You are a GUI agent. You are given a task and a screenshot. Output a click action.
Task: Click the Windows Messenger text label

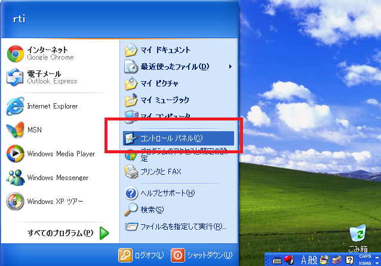tap(58, 178)
